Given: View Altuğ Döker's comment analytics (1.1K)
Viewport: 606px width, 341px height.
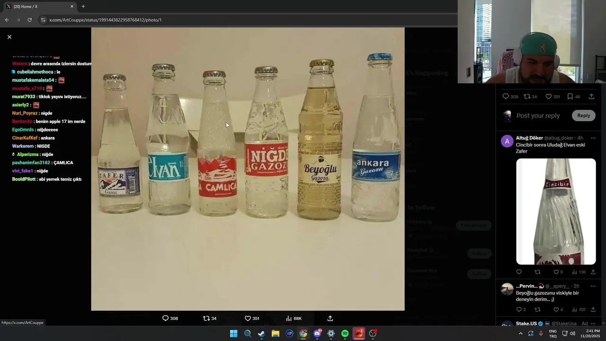Looking at the screenshot, I should click(x=579, y=272).
